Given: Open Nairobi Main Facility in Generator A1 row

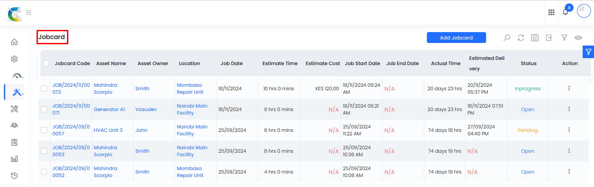Looking at the screenshot, I should pyautogui.click(x=192, y=109).
